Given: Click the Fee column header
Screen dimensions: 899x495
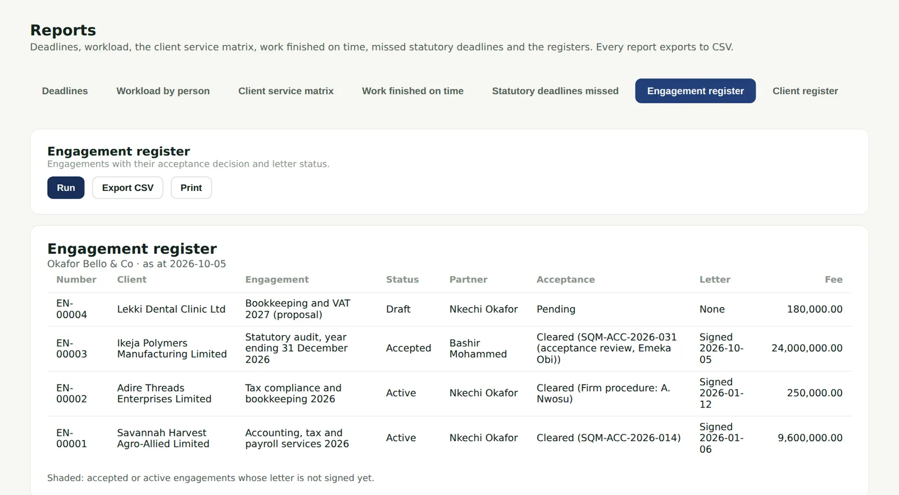Looking at the screenshot, I should click(834, 279).
